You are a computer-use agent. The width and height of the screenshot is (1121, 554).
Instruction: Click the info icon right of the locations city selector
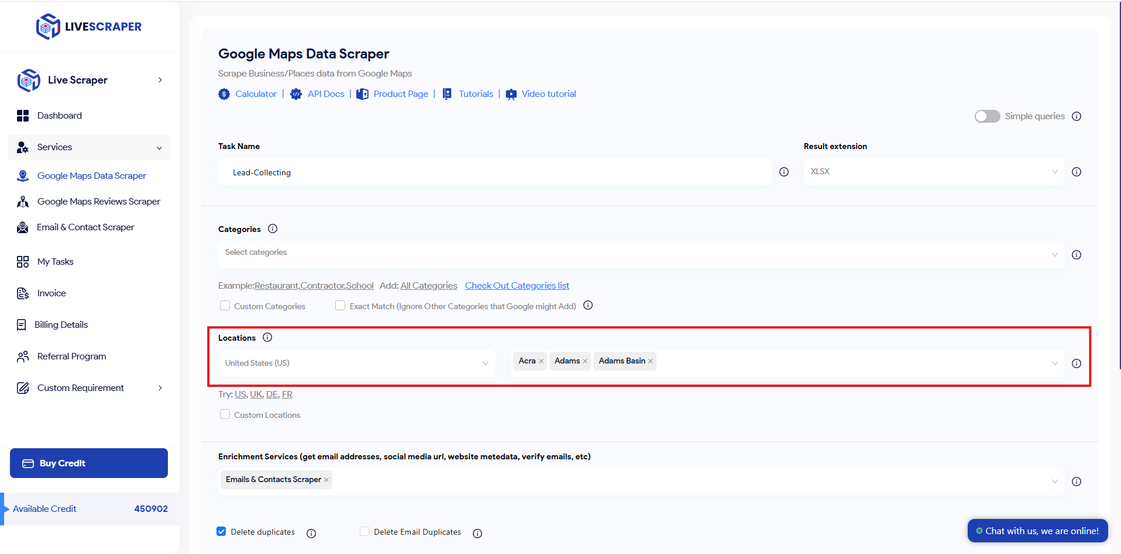tap(1077, 363)
